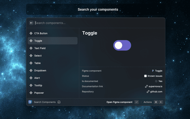Click the Supernova extension icon in footer

30,102
